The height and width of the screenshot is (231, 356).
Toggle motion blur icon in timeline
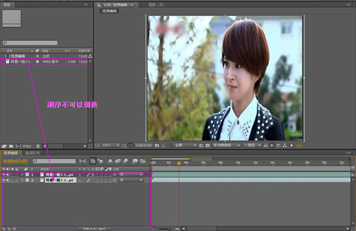click(x=125, y=161)
